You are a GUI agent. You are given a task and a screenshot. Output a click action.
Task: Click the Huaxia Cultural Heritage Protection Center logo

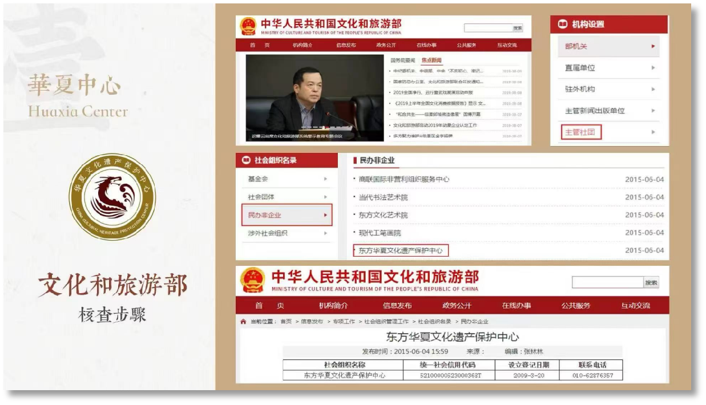[x=112, y=197]
